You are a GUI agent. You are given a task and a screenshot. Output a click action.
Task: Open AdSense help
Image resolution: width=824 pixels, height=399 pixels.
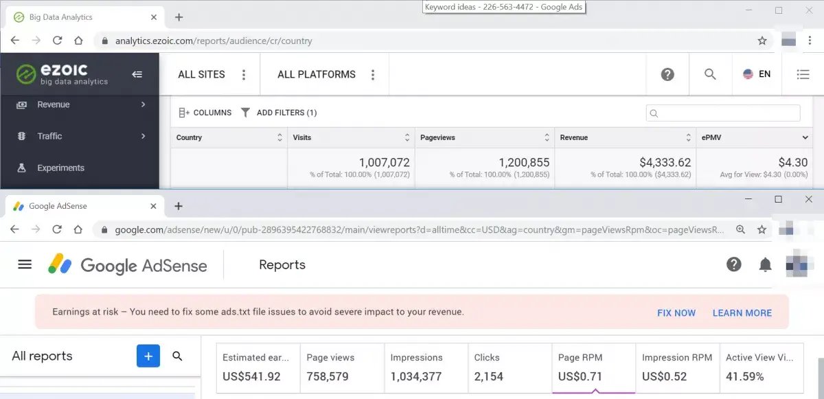[734, 264]
